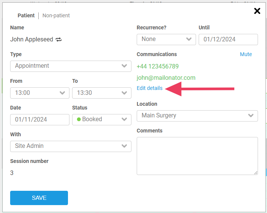Mute communications for this appointment
The width and height of the screenshot is (267, 213).
pos(246,54)
